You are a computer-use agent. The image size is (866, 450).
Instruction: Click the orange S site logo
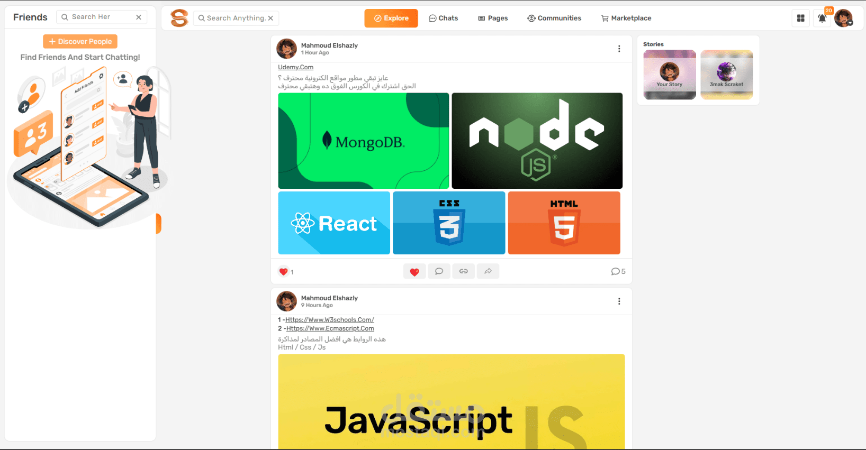click(x=179, y=18)
